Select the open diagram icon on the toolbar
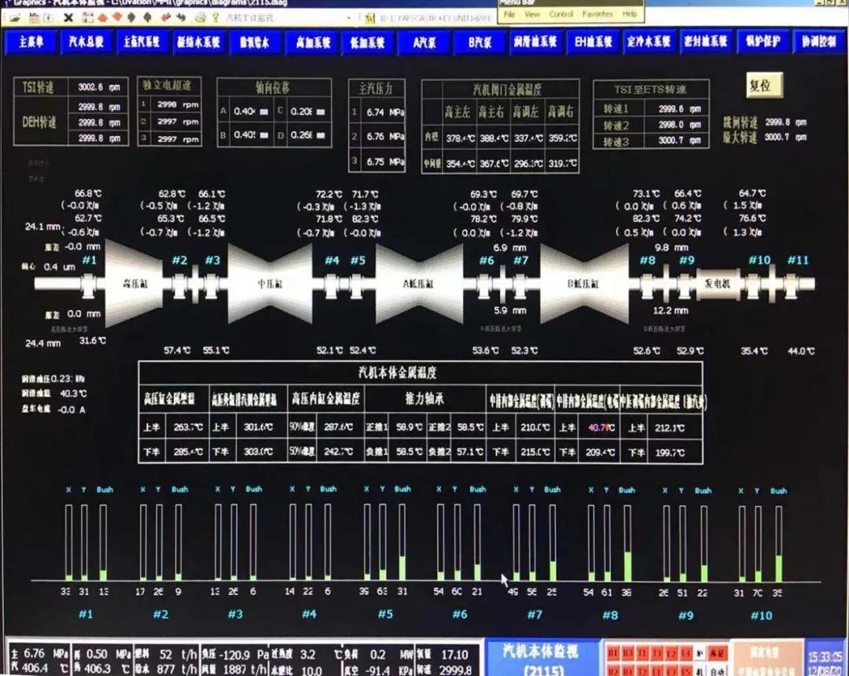 [x=16, y=17]
